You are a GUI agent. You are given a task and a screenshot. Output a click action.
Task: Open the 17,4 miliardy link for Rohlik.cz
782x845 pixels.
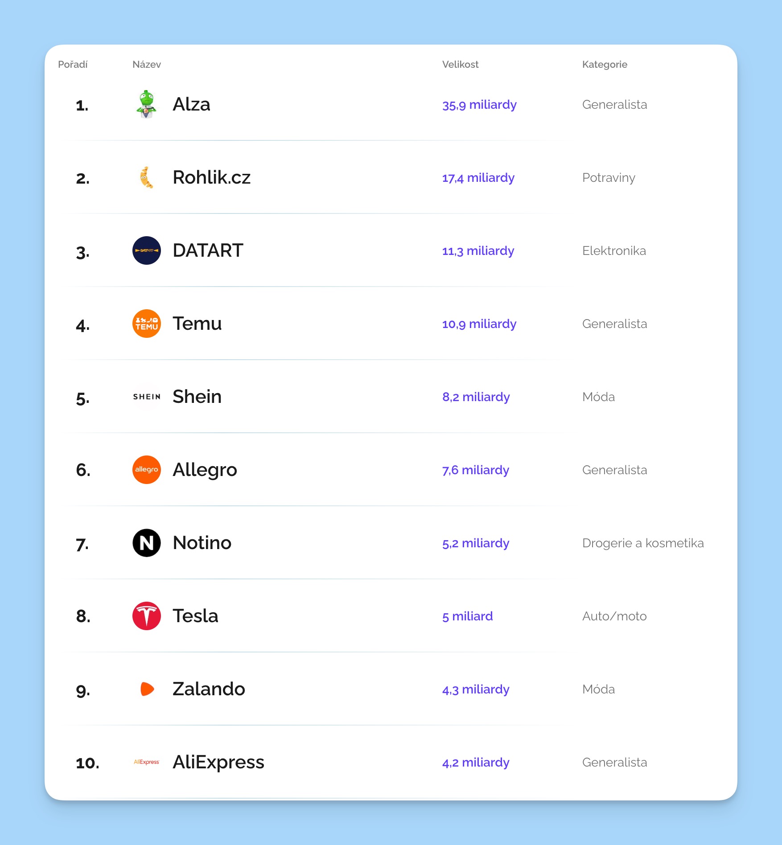click(x=478, y=178)
